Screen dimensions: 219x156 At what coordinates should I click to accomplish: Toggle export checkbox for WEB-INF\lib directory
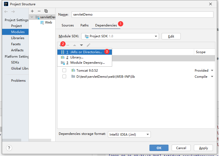tap(64, 76)
